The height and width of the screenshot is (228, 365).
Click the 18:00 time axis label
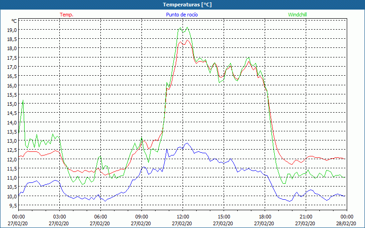click(265, 217)
